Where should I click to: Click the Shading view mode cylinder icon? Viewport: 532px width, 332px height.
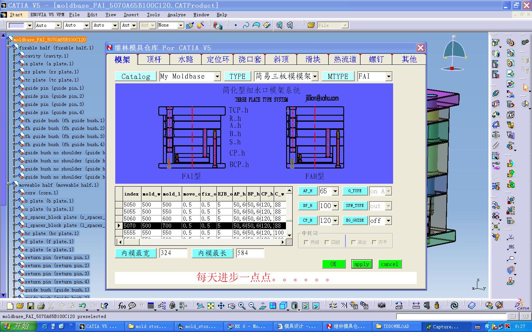click(294, 305)
